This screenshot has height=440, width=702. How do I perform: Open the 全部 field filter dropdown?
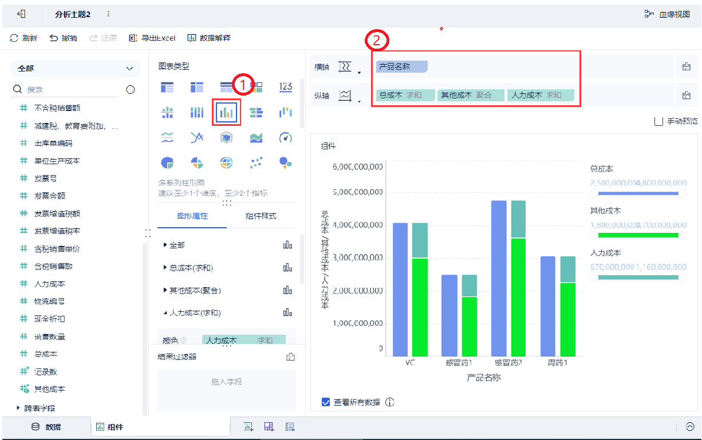(75, 68)
